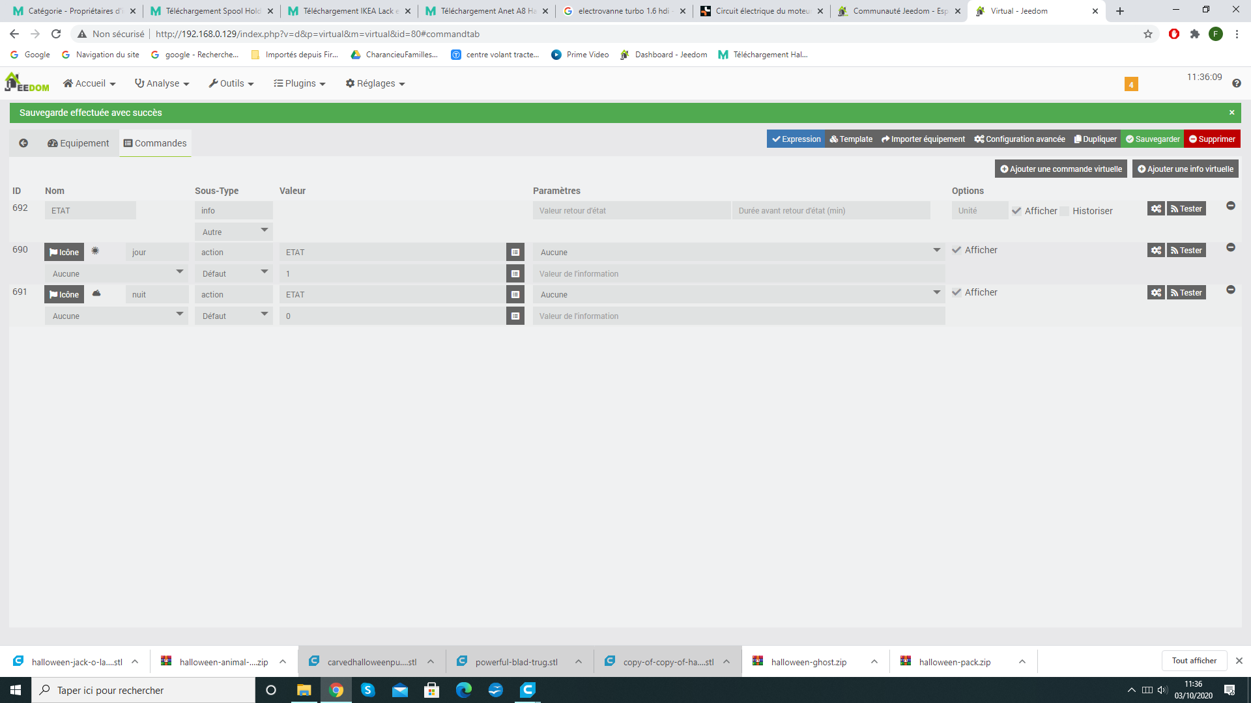Open the help question mark icon

point(1237,83)
